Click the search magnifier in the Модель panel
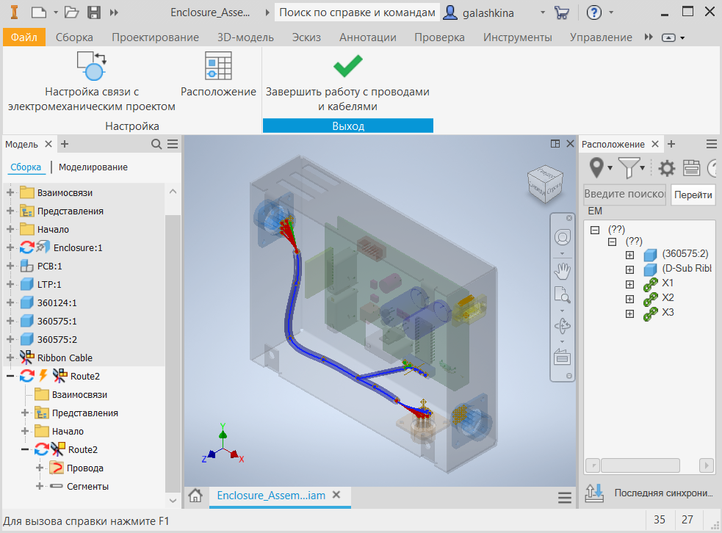Image resolution: width=722 pixels, height=533 pixels. pyautogui.click(x=156, y=144)
